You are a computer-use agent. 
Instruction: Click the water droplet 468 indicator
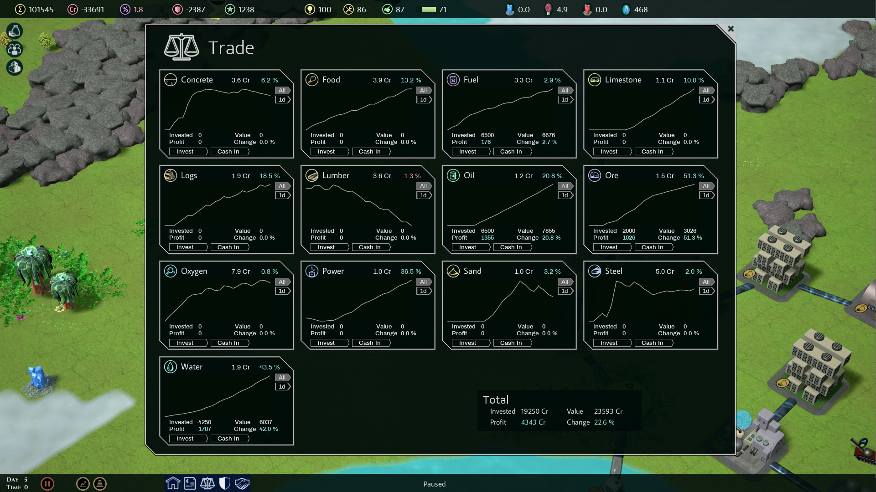pos(635,10)
